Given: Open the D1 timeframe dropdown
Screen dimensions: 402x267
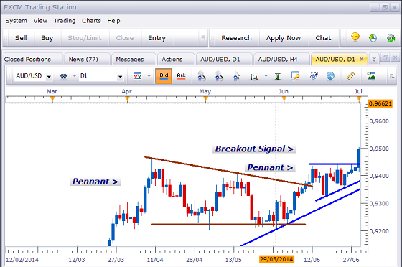Looking at the screenshot, I should 120,76.
